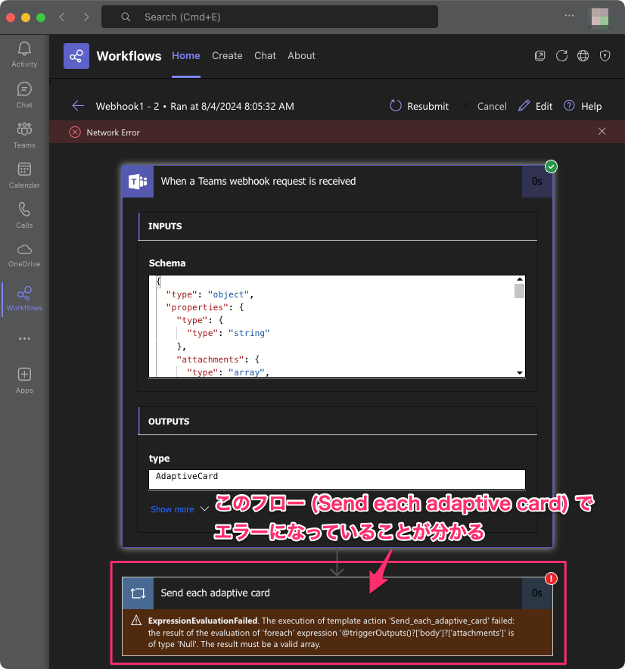Click the Network Error status icon
This screenshot has height=669, width=625.
coord(75,132)
